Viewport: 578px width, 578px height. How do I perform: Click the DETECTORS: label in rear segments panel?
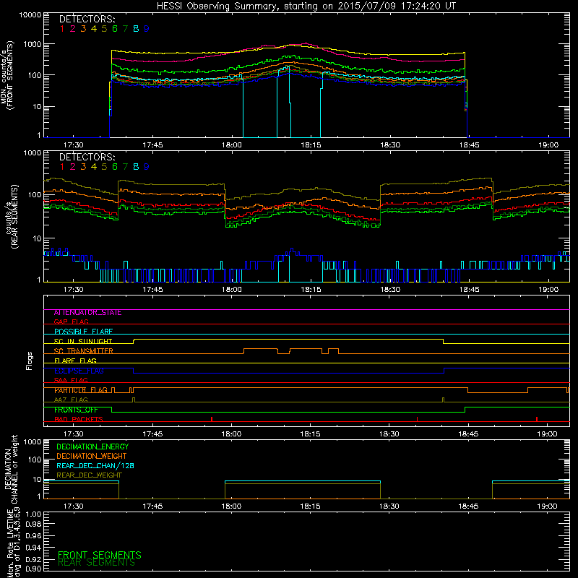pos(87,158)
